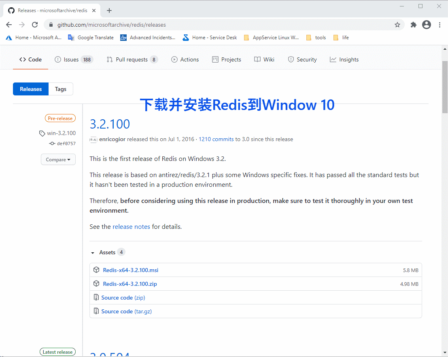448x357 pixels.
Task: Open enricogior's profile link
Action: [112, 139]
